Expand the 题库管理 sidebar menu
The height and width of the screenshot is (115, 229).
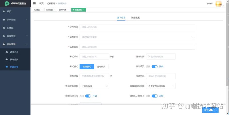click(x=15, y=36)
